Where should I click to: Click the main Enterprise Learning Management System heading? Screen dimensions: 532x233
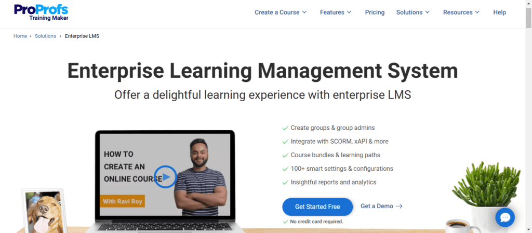262,71
